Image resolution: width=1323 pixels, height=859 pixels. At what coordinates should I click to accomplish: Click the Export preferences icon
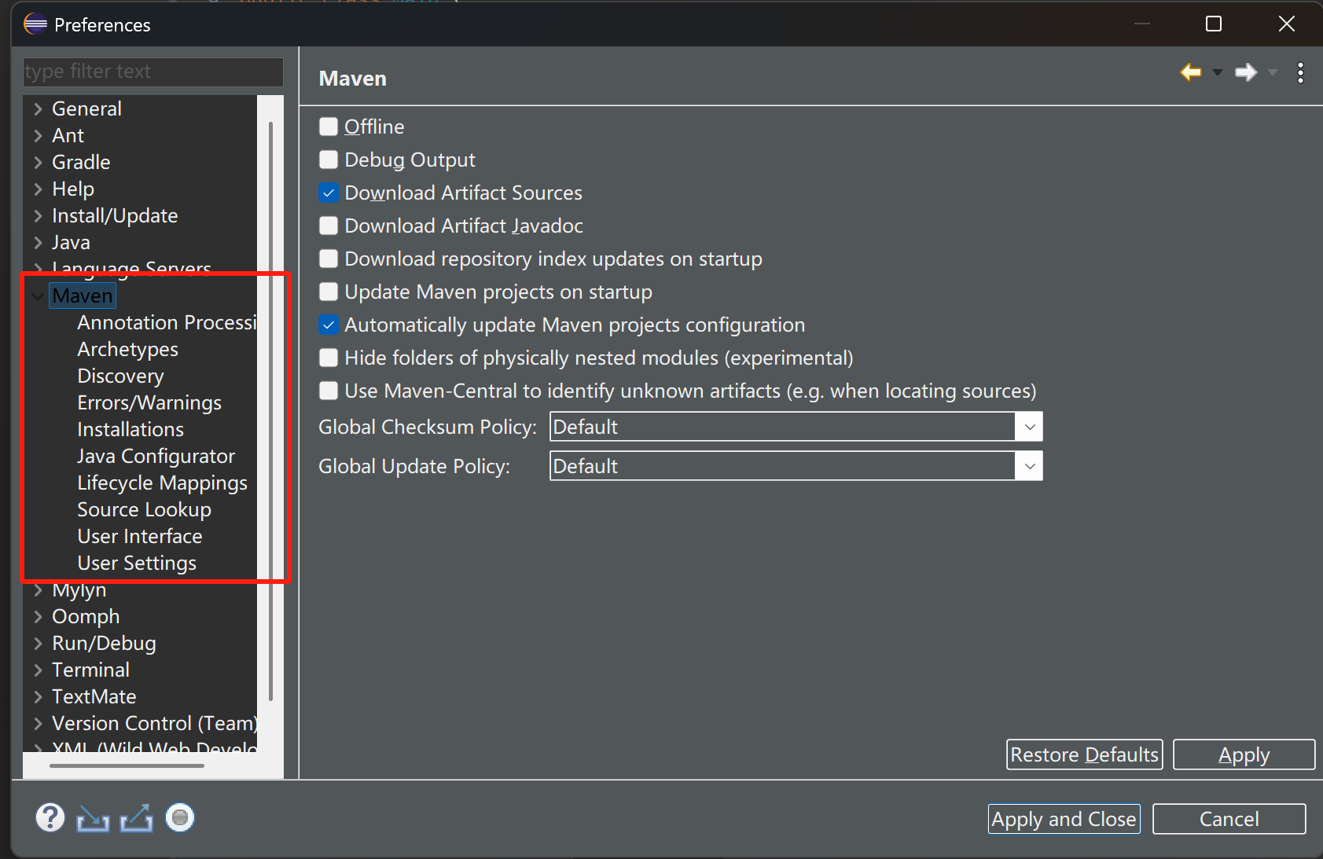(x=136, y=818)
